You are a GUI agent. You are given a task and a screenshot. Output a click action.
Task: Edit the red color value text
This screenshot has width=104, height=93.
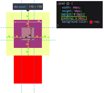(96, 22)
